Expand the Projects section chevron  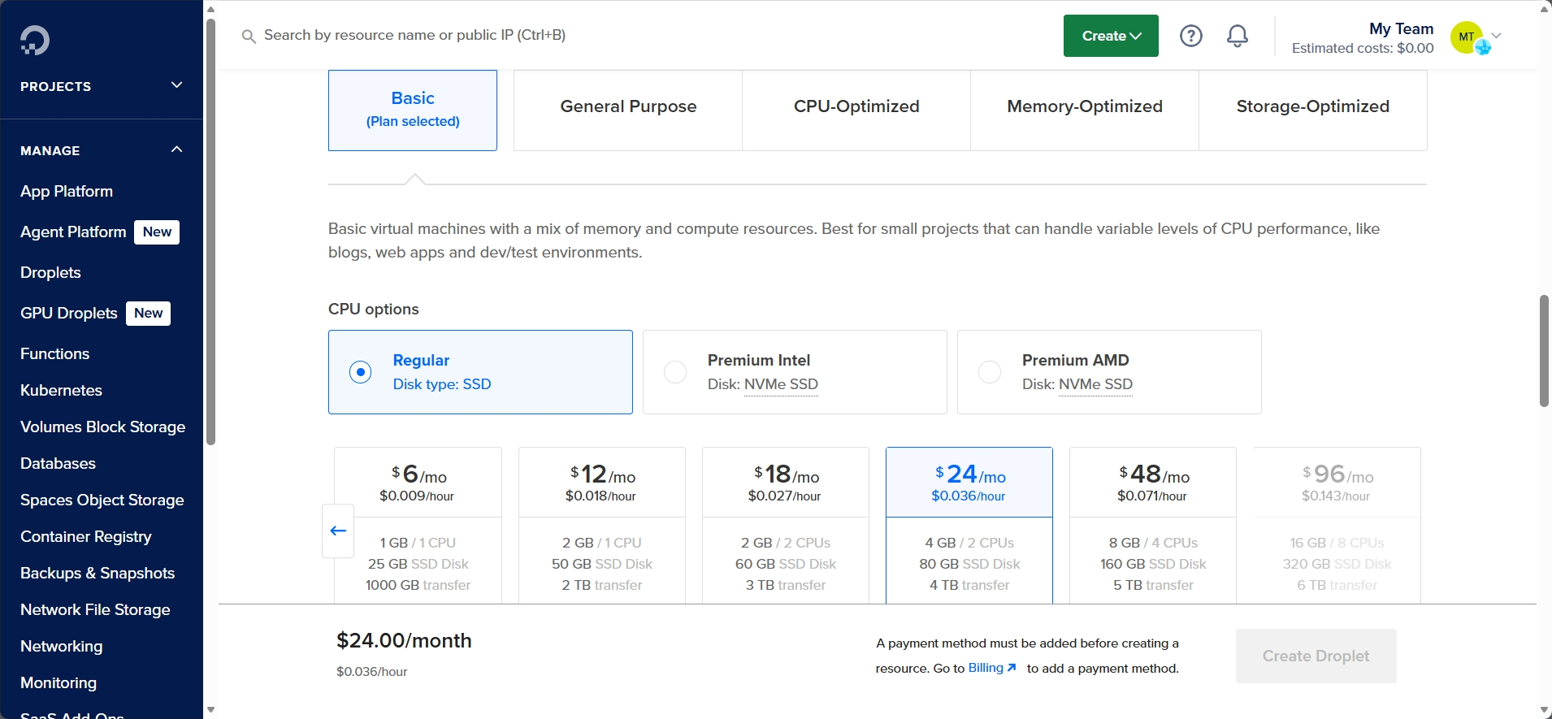click(176, 85)
